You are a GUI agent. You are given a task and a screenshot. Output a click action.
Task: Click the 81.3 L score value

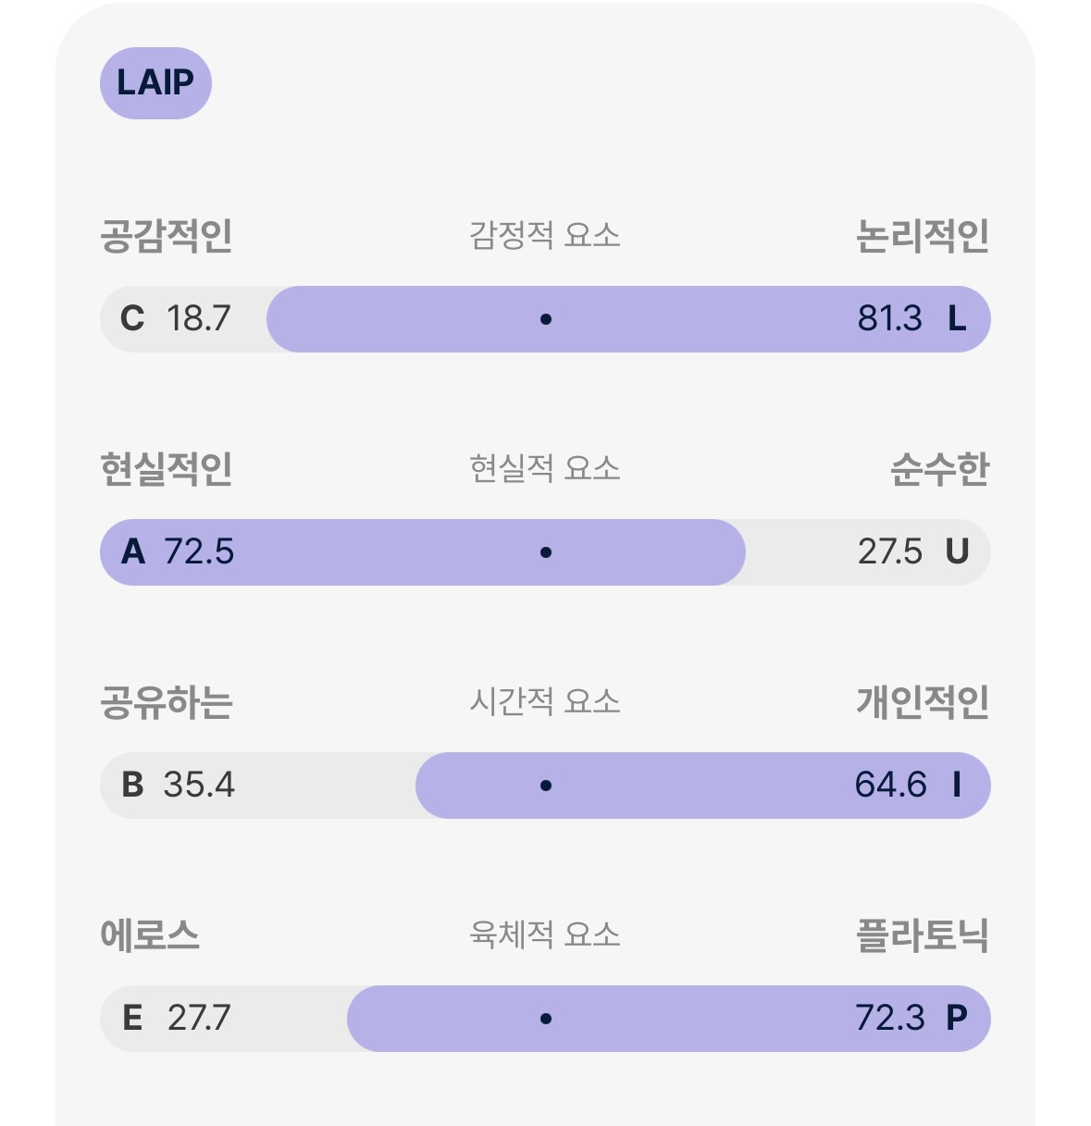911,319
